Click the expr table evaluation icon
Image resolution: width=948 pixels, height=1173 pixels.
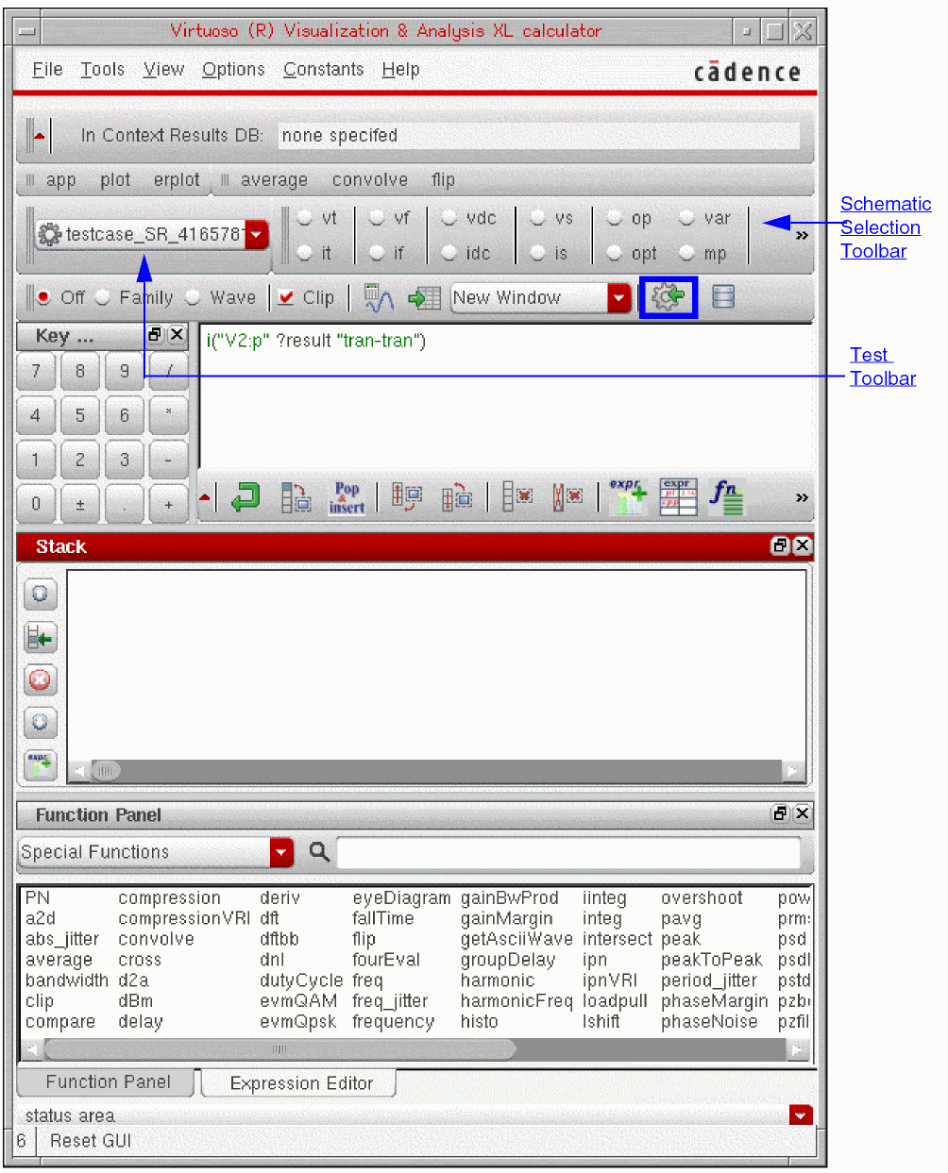[678, 496]
